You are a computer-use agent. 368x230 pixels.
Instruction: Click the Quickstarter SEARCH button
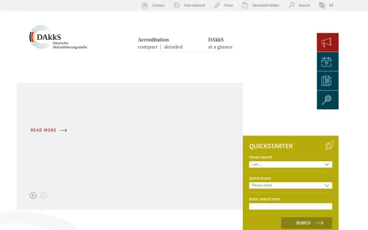tap(307, 223)
